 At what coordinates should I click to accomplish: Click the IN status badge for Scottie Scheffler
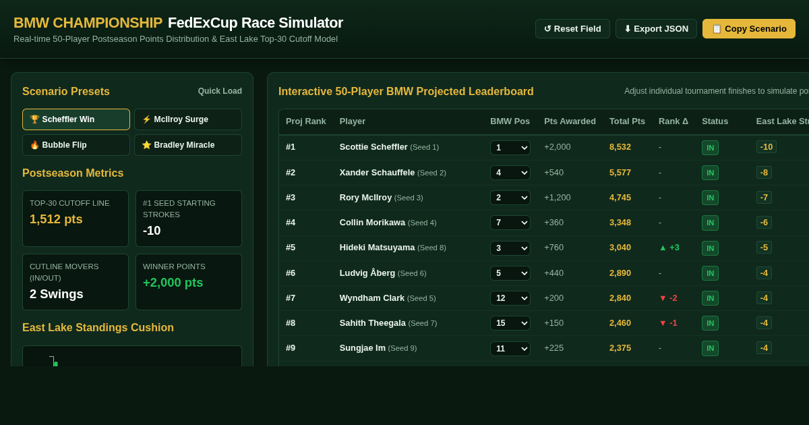[710, 148]
